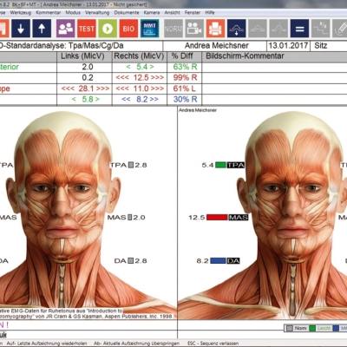
Task: Open the Werkzeug menu
Action: click(21, 12)
